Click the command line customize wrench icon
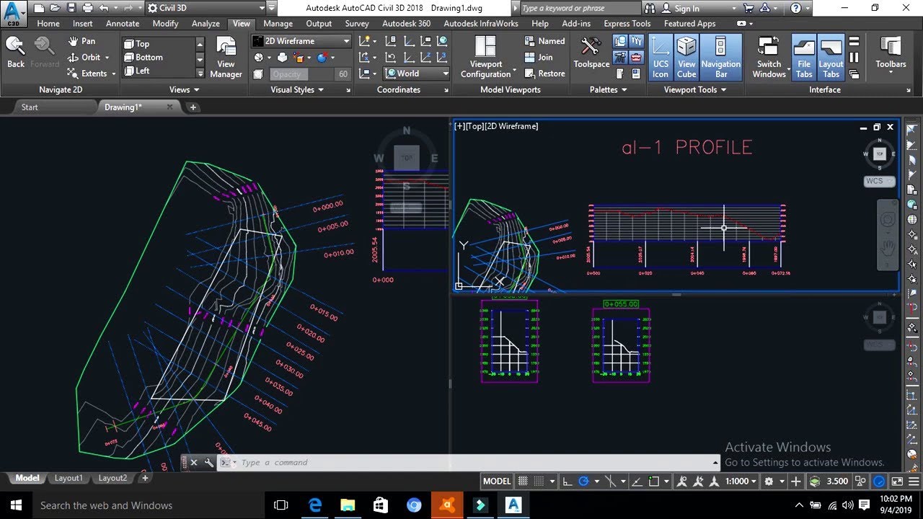923x519 pixels. click(208, 463)
